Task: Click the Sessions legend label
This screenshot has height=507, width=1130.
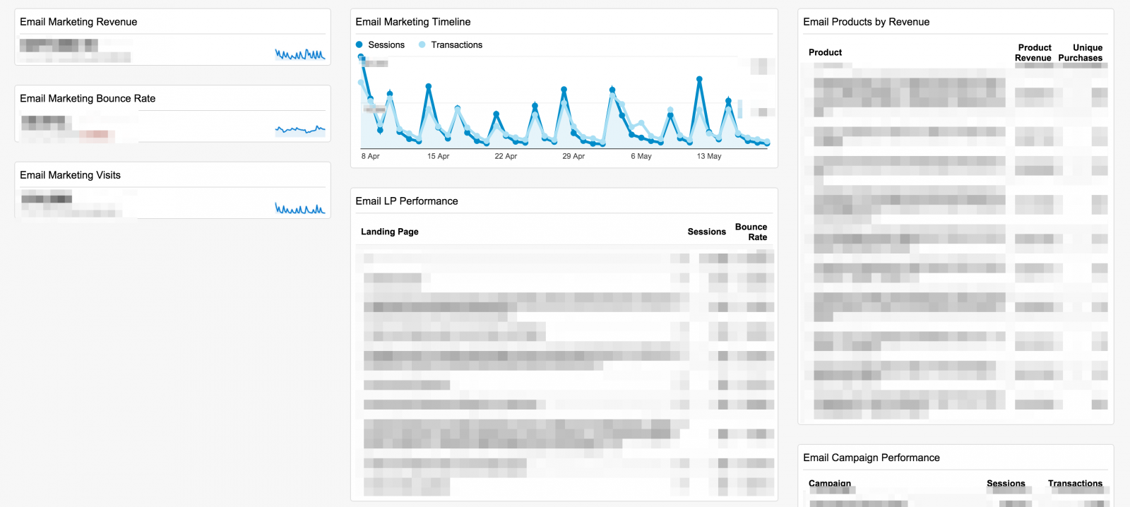Action: [386, 44]
